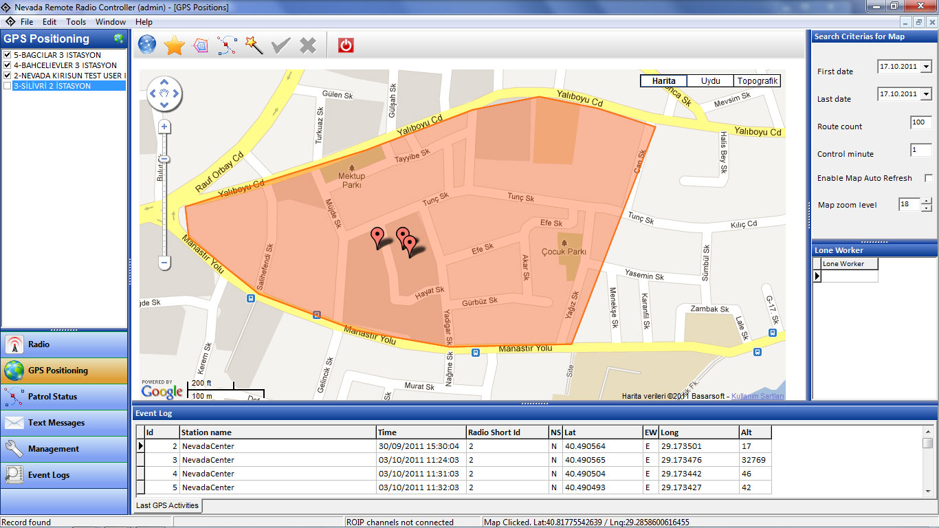This screenshot has width=939, height=528.
Task: Click the red power button icon
Action: (346, 45)
